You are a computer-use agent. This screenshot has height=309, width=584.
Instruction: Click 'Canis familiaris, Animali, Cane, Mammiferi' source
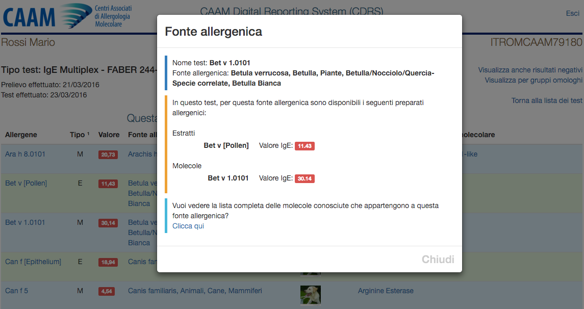[195, 291]
